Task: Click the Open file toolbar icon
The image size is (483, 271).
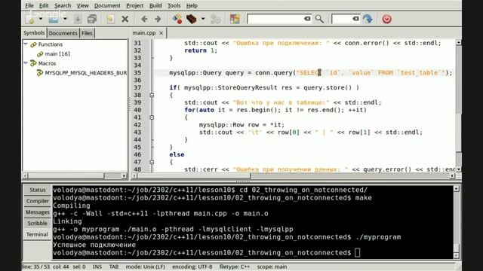Action: (x=54, y=19)
